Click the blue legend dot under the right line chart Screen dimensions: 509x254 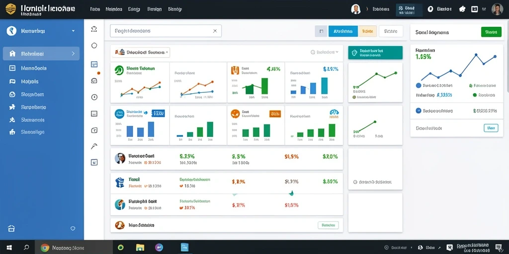pos(419,85)
